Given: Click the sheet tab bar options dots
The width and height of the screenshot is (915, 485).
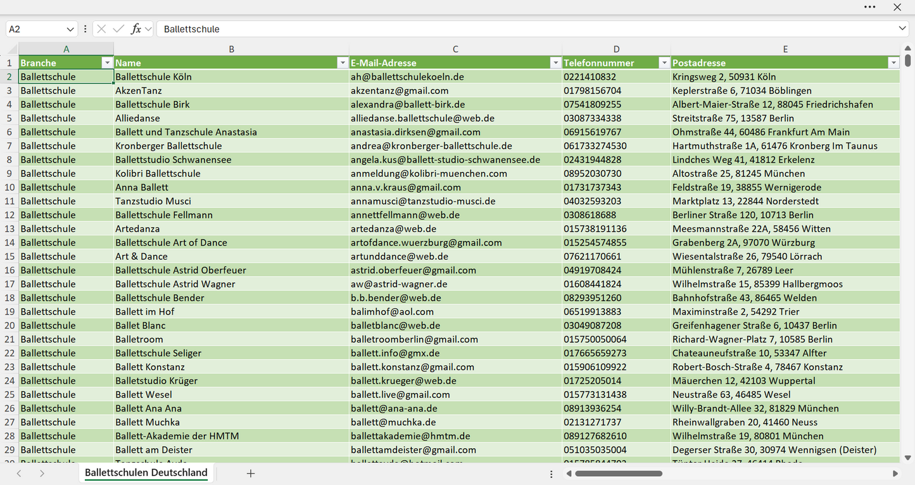Looking at the screenshot, I should (552, 474).
